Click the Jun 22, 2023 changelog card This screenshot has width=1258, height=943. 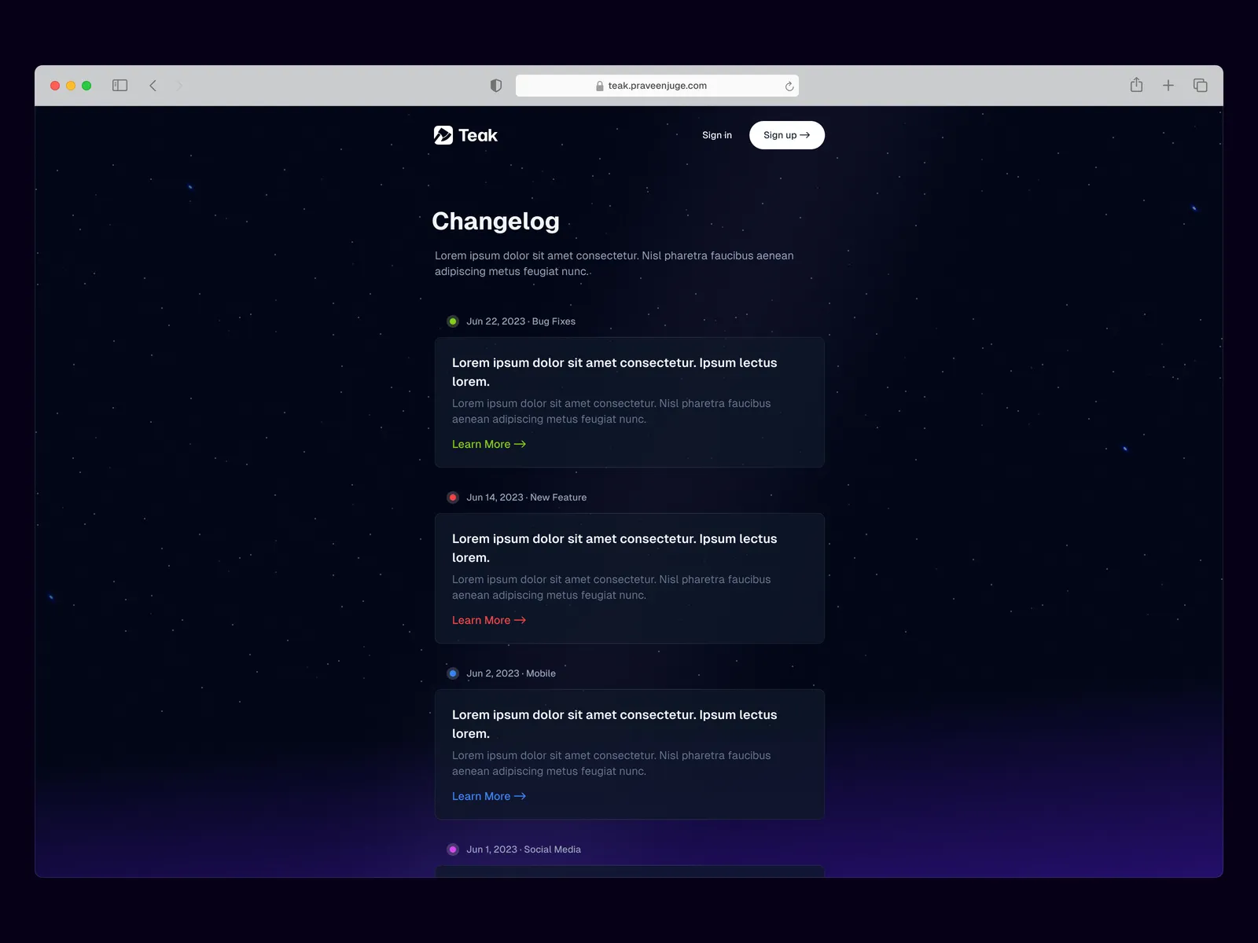[x=629, y=402]
